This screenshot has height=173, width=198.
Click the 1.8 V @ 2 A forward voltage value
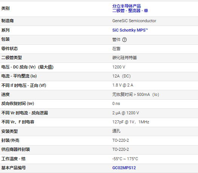point(123,85)
